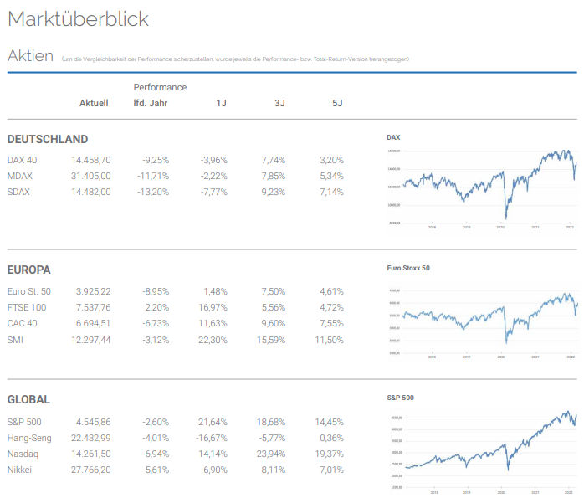Click the Nasdaq row label
584x498 pixels.
(x=23, y=454)
